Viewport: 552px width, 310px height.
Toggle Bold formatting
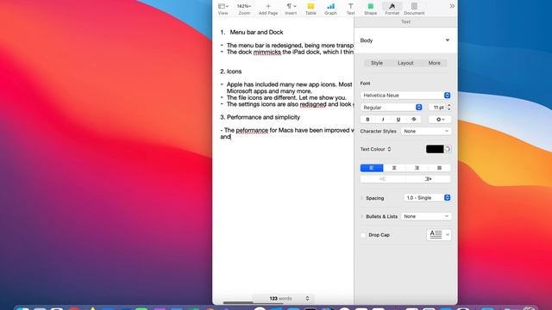pos(367,120)
